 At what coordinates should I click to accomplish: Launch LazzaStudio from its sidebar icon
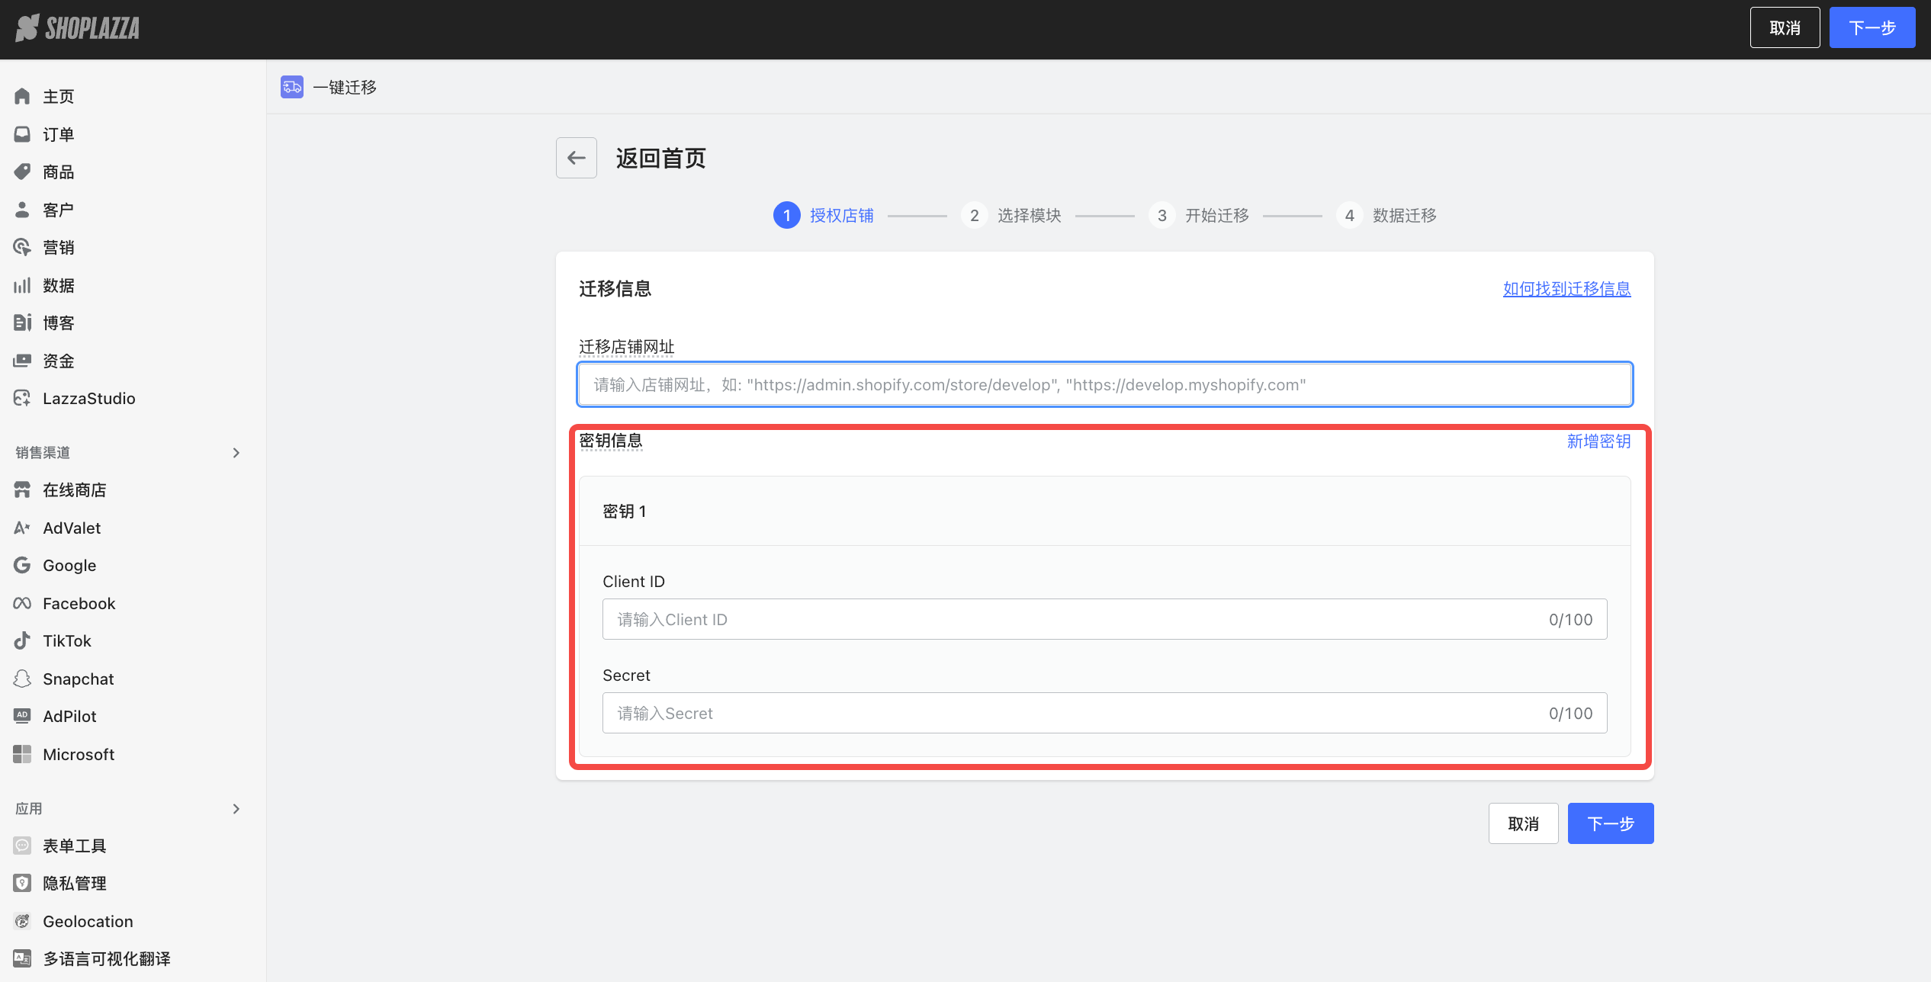22,398
